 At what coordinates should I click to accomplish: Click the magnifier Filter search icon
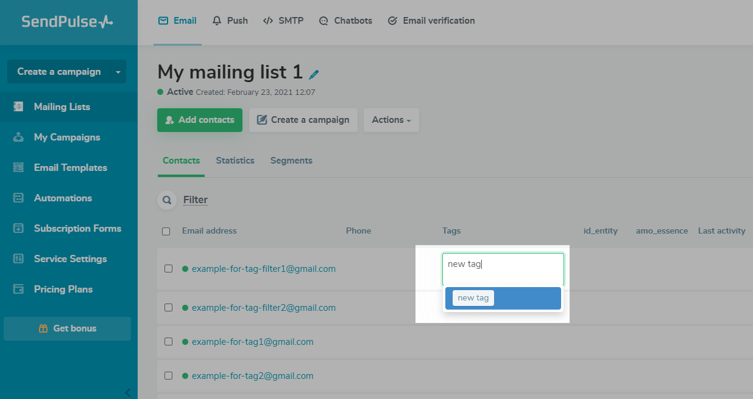tap(167, 200)
